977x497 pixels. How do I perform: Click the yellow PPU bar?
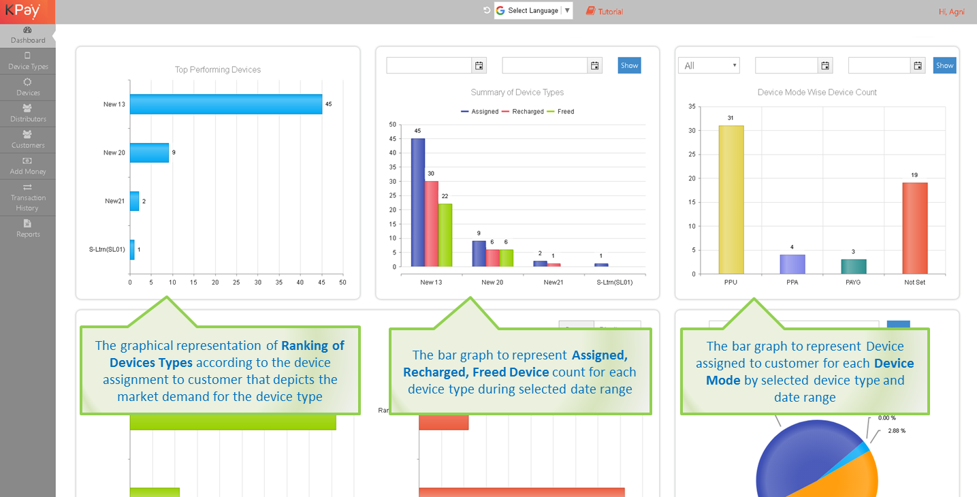tap(731, 199)
